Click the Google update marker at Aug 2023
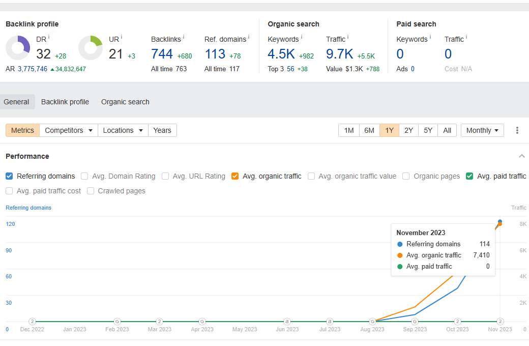This screenshot has width=529, height=346. pos(372,322)
